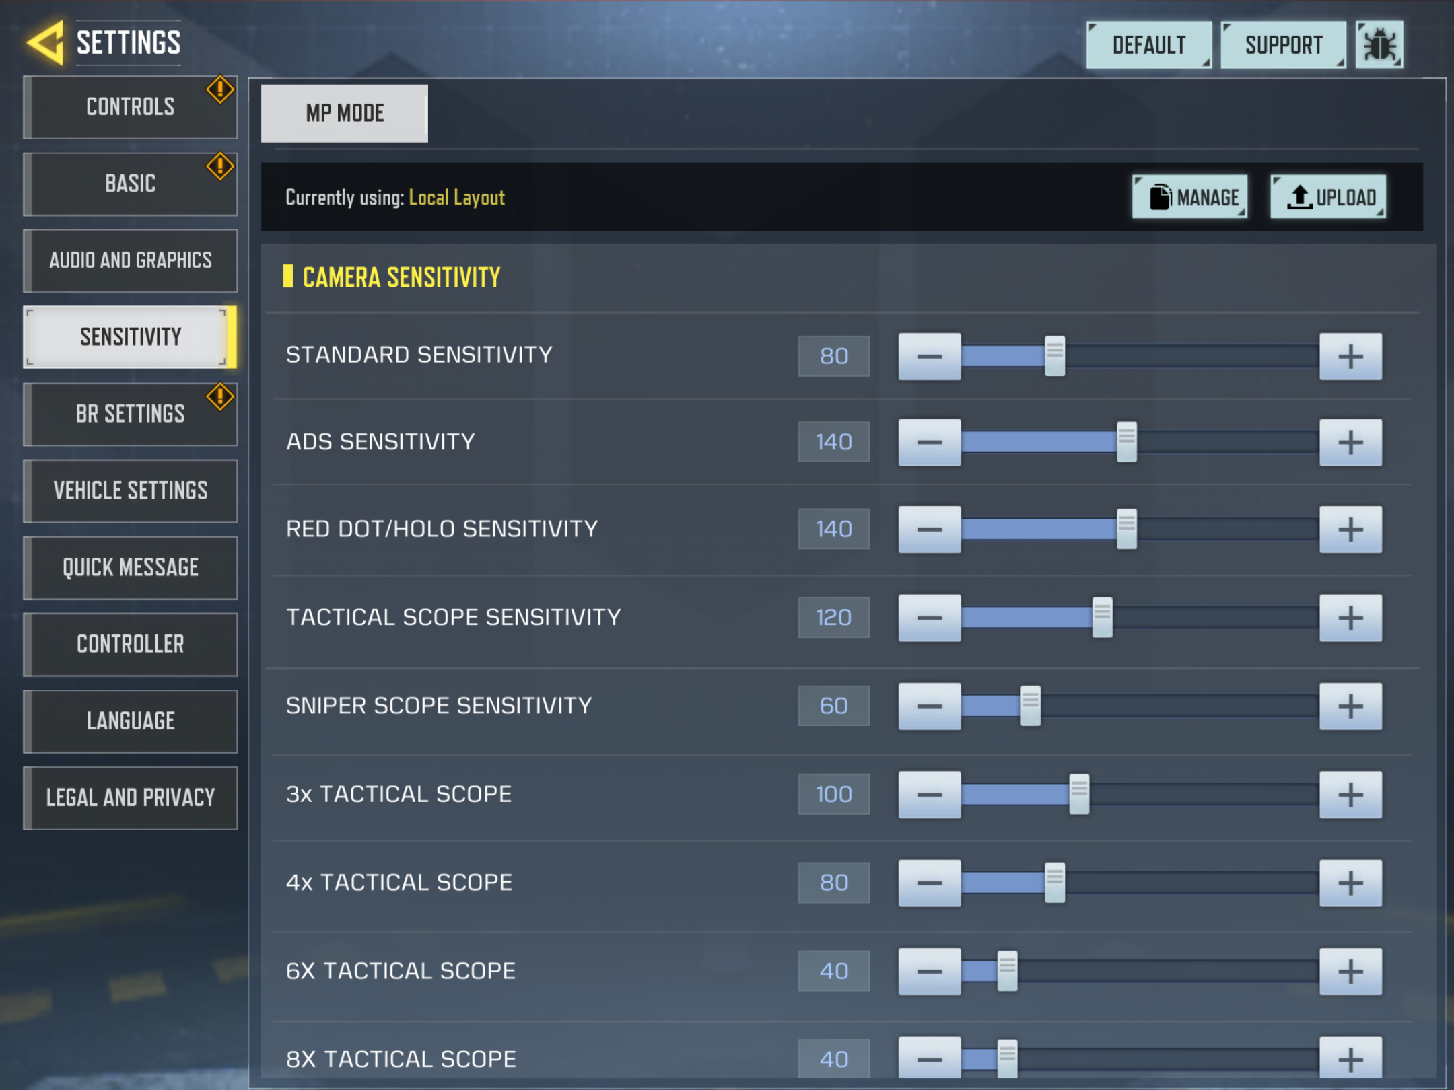Click the manage icon next to MANAGE button
The width and height of the screenshot is (1454, 1090).
click(1156, 197)
